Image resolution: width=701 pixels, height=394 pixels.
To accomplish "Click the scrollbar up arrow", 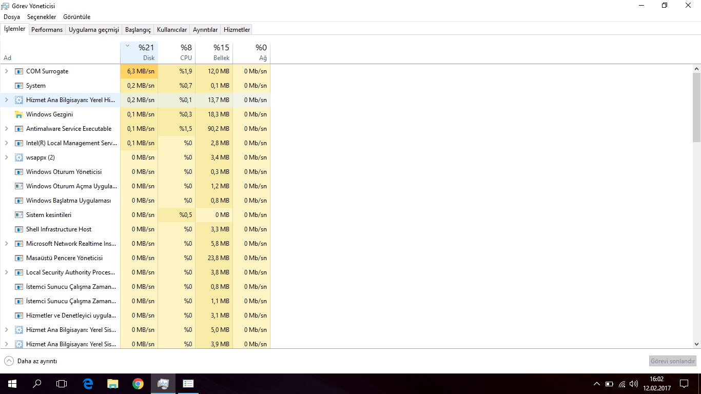I will tap(696, 69).
